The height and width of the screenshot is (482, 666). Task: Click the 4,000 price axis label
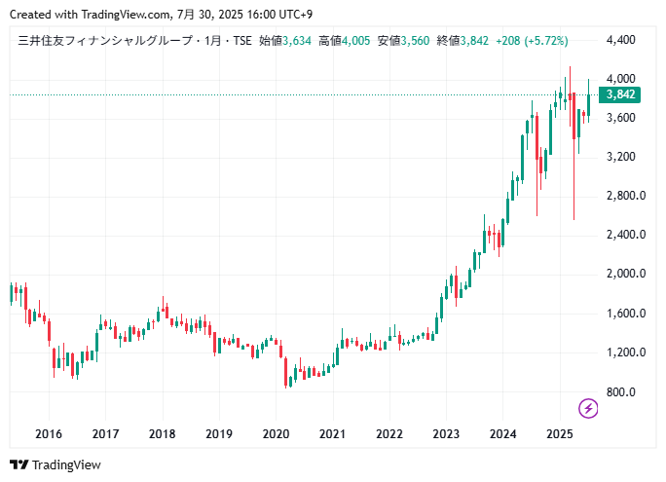[621, 79]
